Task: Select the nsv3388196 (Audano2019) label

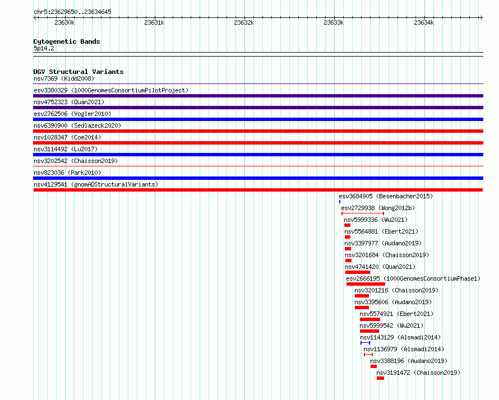Action: [x=409, y=361]
